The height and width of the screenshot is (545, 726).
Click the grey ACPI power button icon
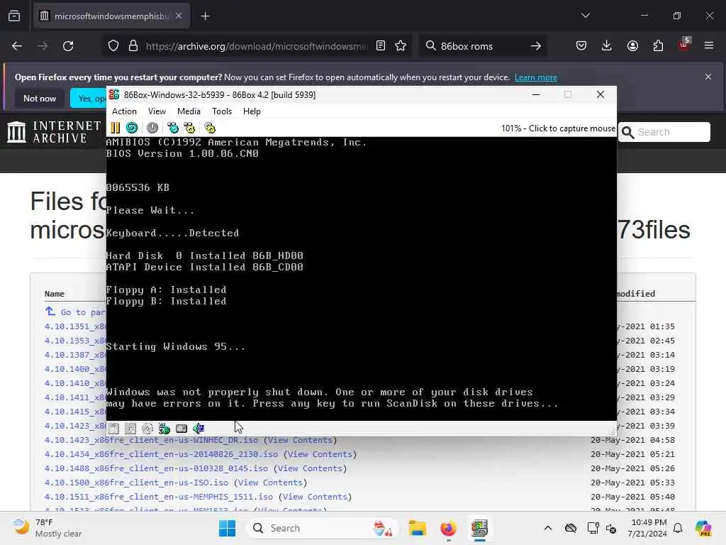[x=152, y=128]
